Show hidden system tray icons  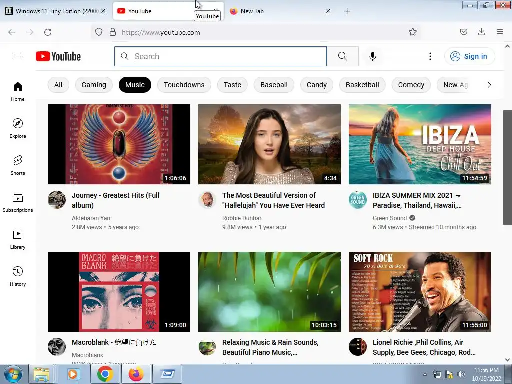pos(425,374)
